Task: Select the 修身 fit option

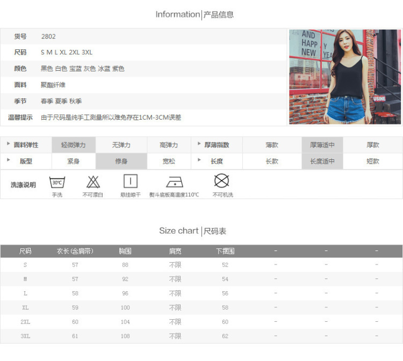Action: (x=121, y=161)
